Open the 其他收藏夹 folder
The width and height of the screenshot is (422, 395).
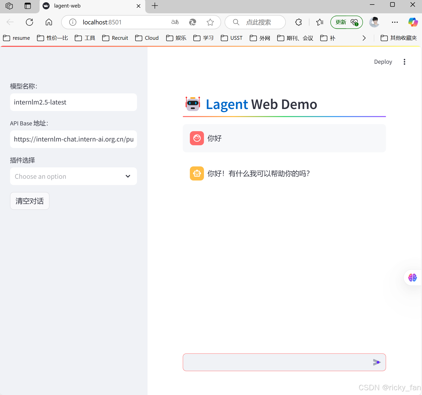click(x=399, y=38)
